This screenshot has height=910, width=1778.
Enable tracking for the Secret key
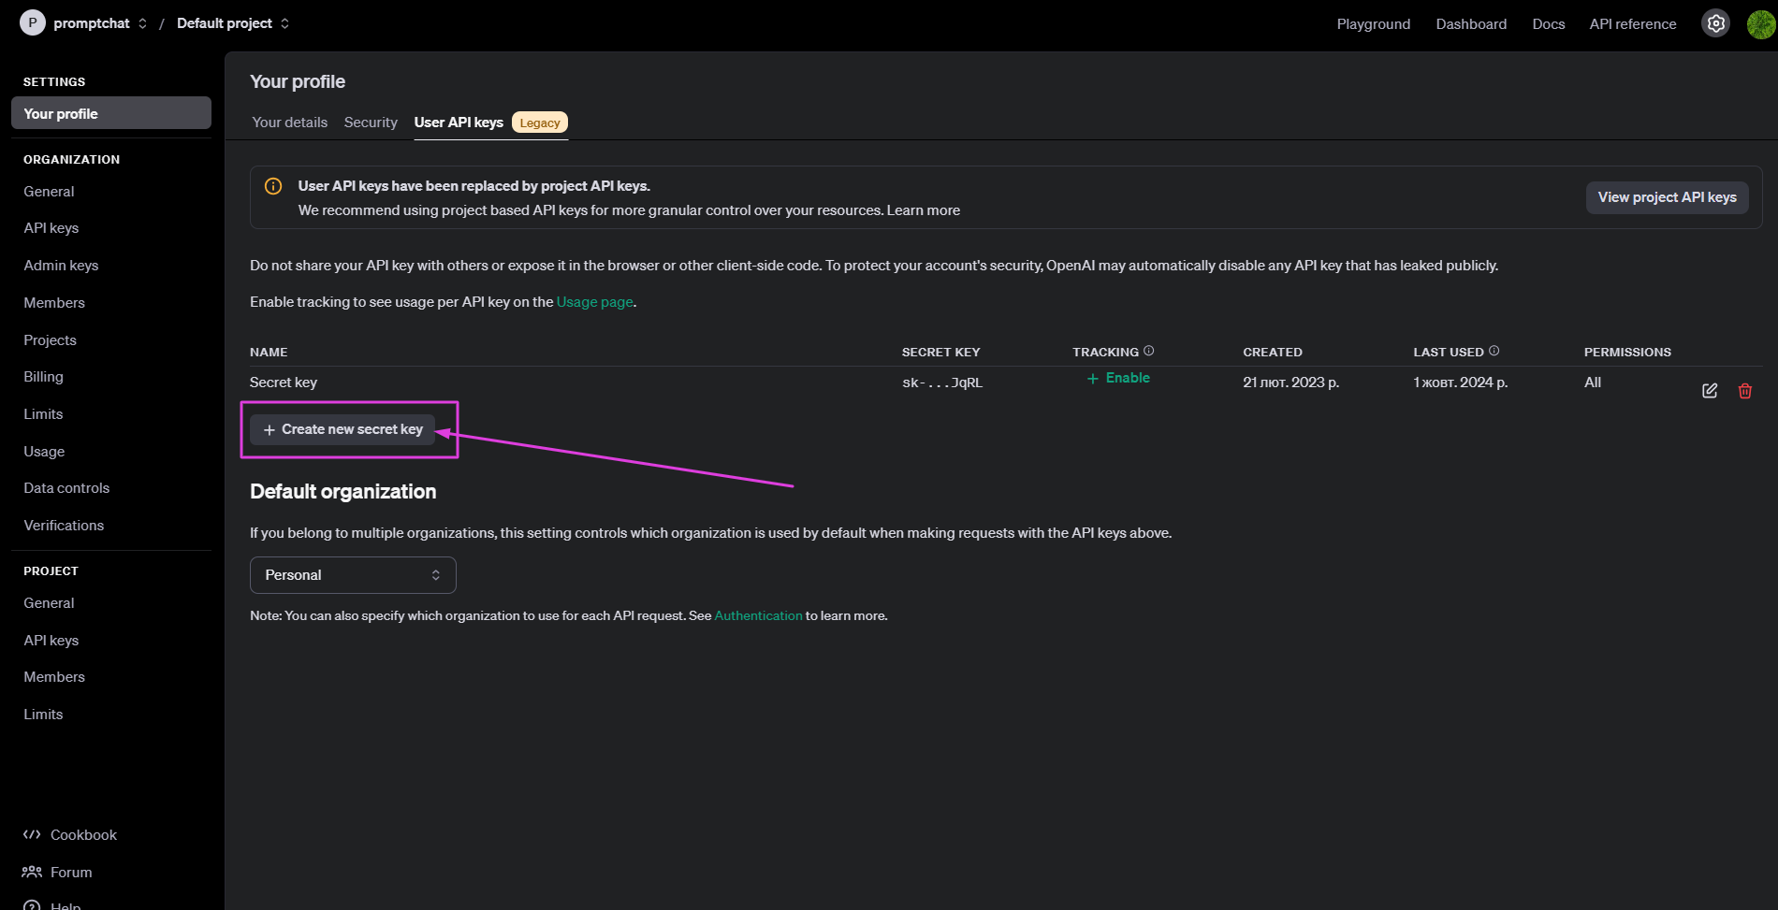pos(1118,378)
